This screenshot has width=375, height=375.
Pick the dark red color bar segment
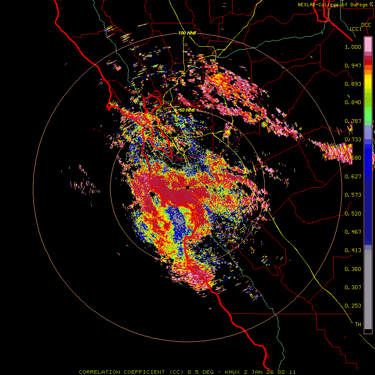[x=368, y=62]
